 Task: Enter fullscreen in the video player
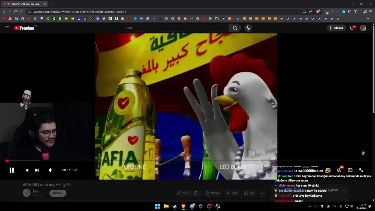tap(361, 170)
